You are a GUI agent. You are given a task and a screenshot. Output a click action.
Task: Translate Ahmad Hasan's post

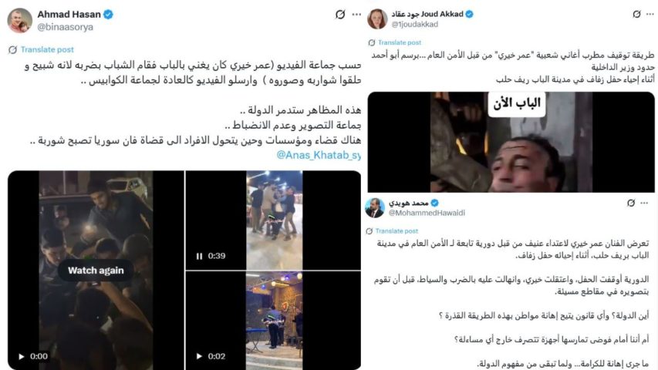pos(47,49)
